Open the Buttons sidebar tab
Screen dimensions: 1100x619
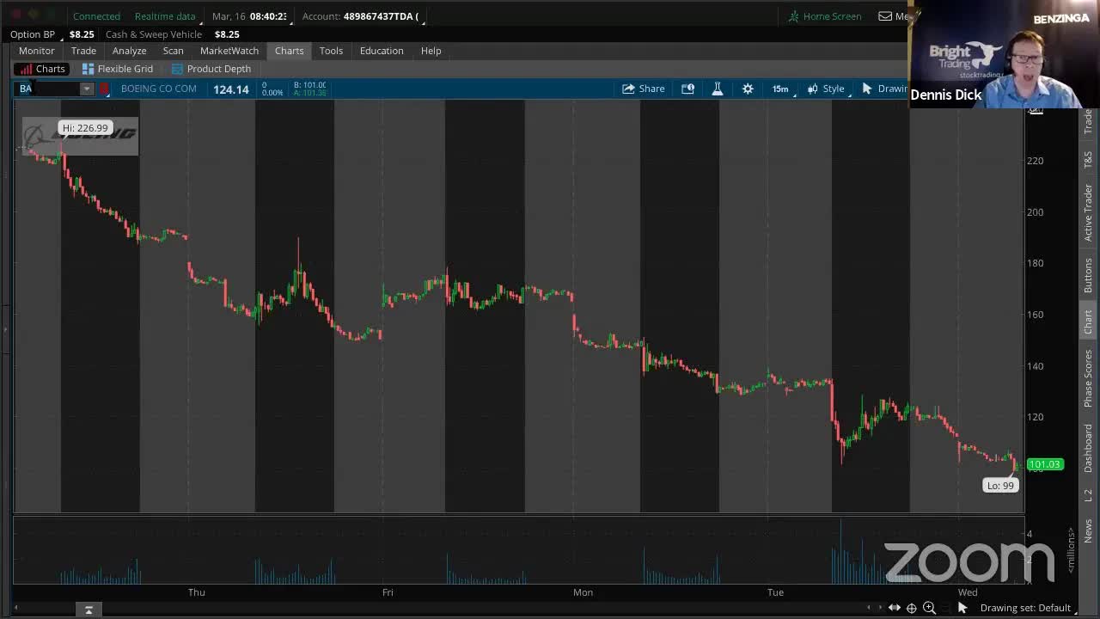pyautogui.click(x=1088, y=275)
